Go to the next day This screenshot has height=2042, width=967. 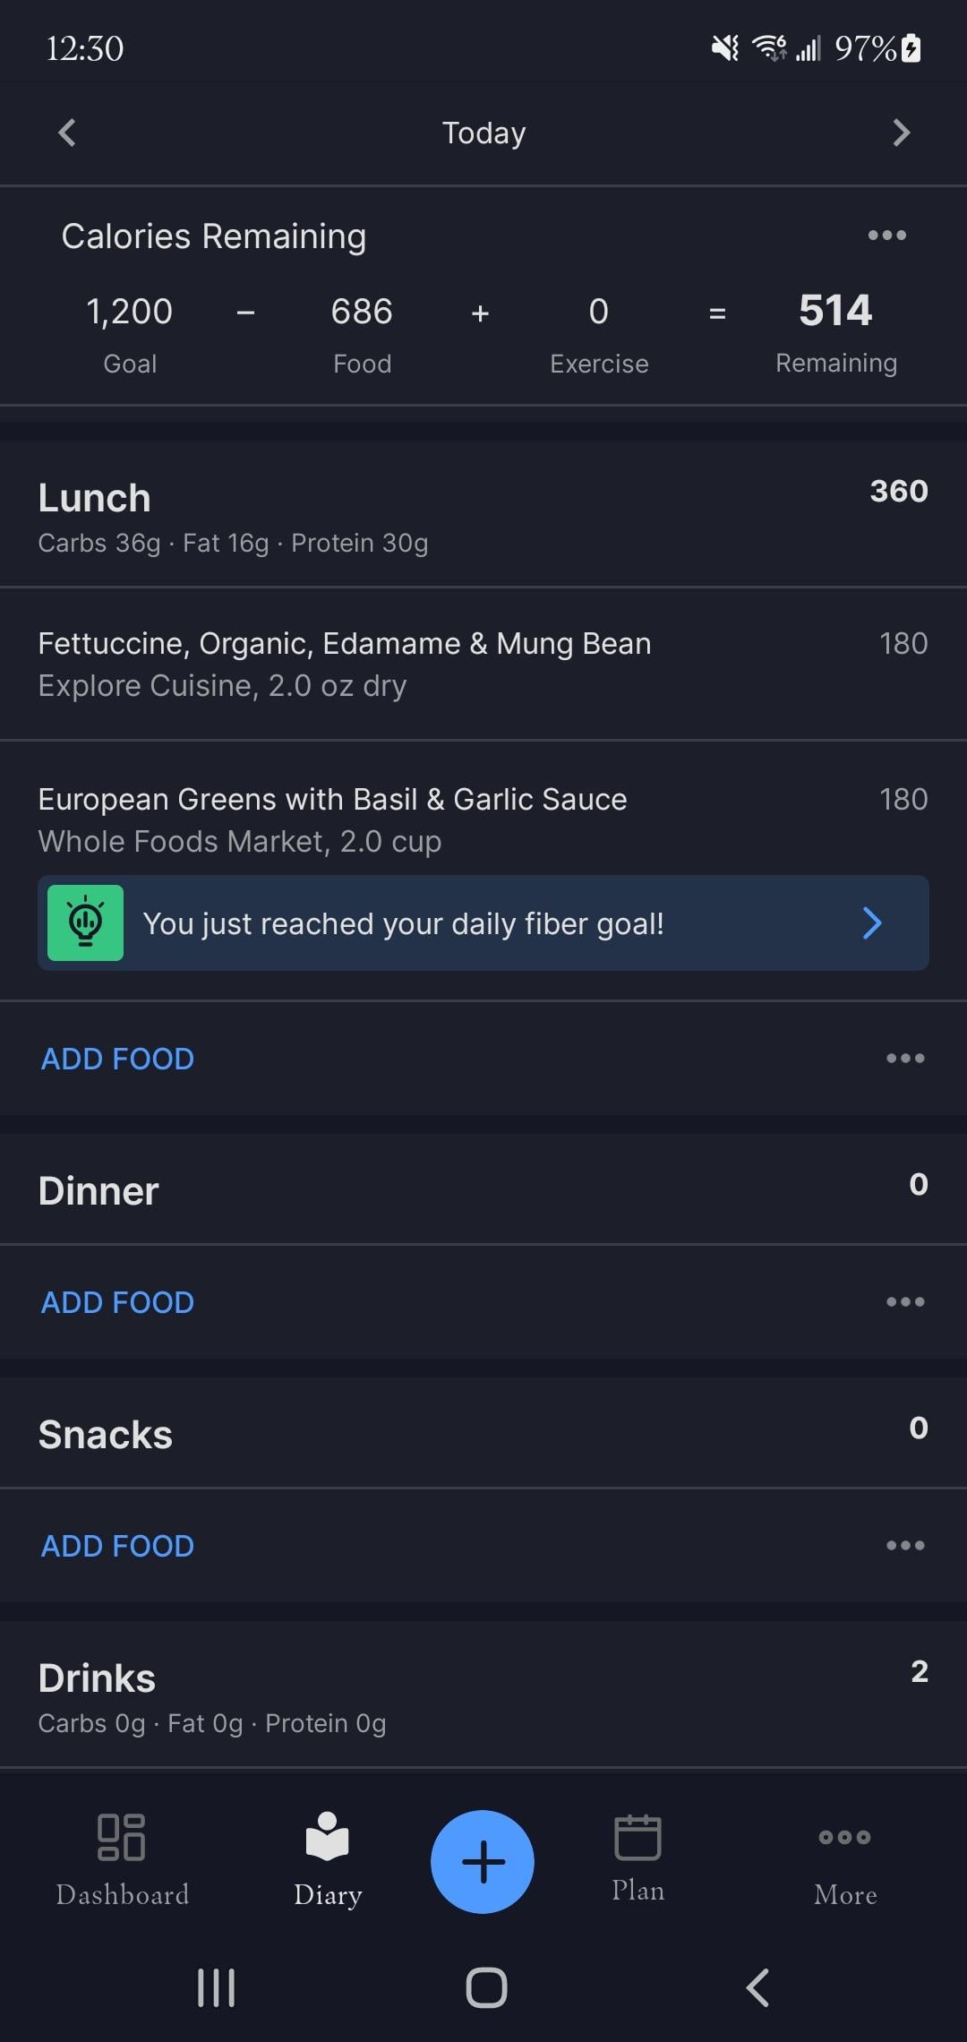[901, 133]
